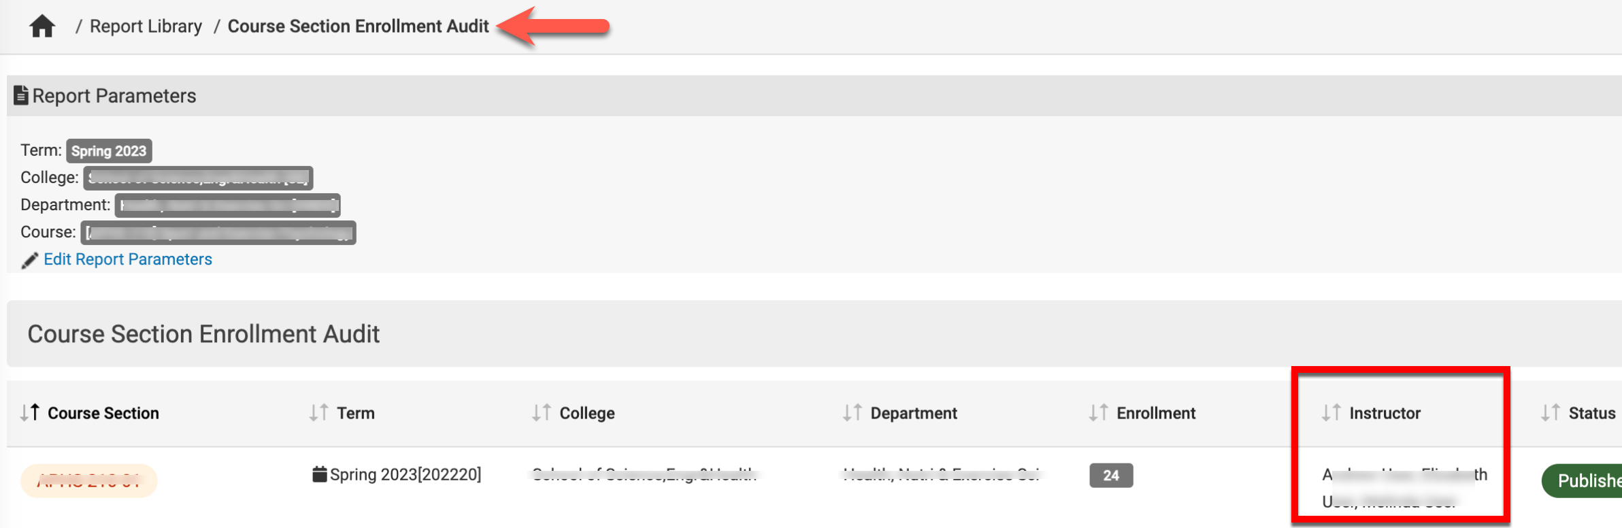Sort by Status column arrows
This screenshot has height=528, width=1622.
point(1551,412)
